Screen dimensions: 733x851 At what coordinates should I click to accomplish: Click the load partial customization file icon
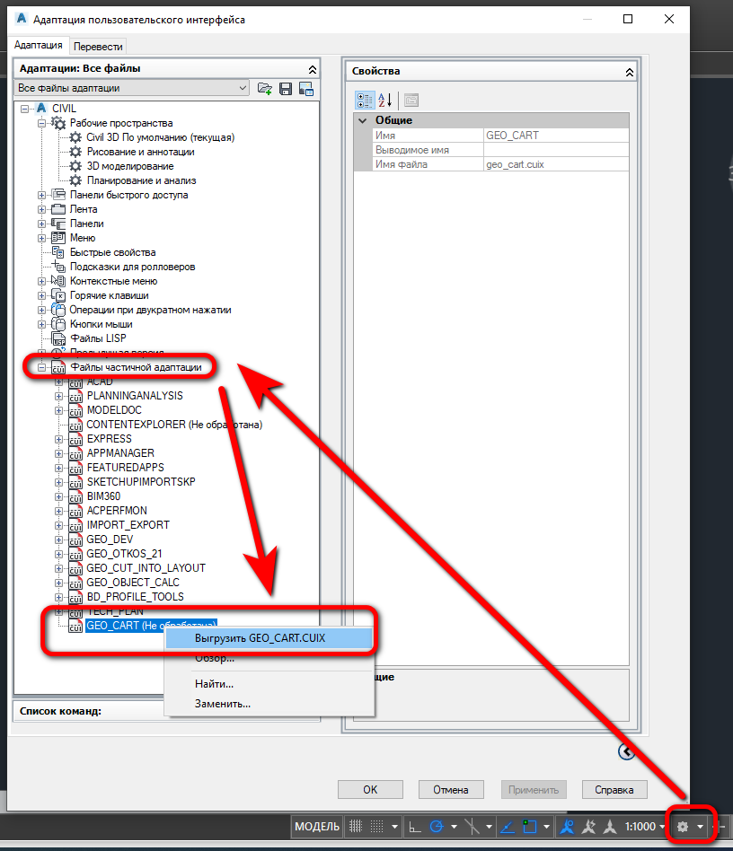(x=265, y=88)
